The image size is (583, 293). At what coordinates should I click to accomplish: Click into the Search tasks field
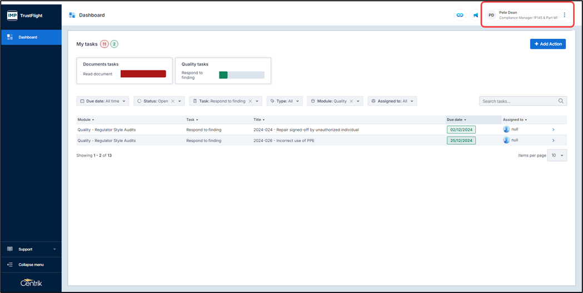coord(517,101)
